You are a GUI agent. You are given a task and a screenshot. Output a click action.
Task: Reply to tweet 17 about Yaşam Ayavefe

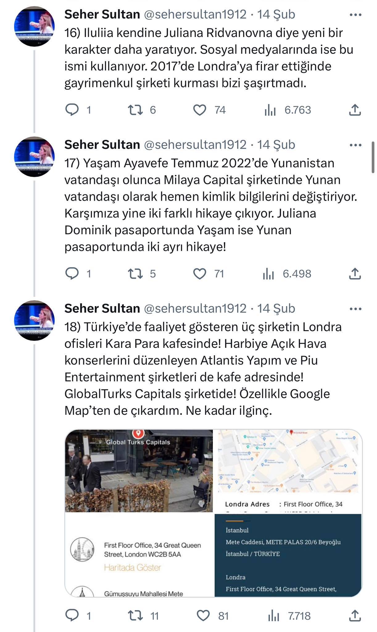click(72, 273)
